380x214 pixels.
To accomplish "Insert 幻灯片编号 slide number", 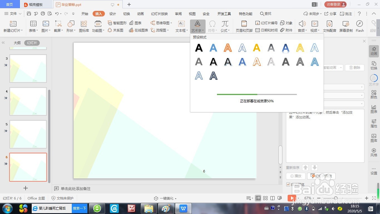I will (266, 23).
